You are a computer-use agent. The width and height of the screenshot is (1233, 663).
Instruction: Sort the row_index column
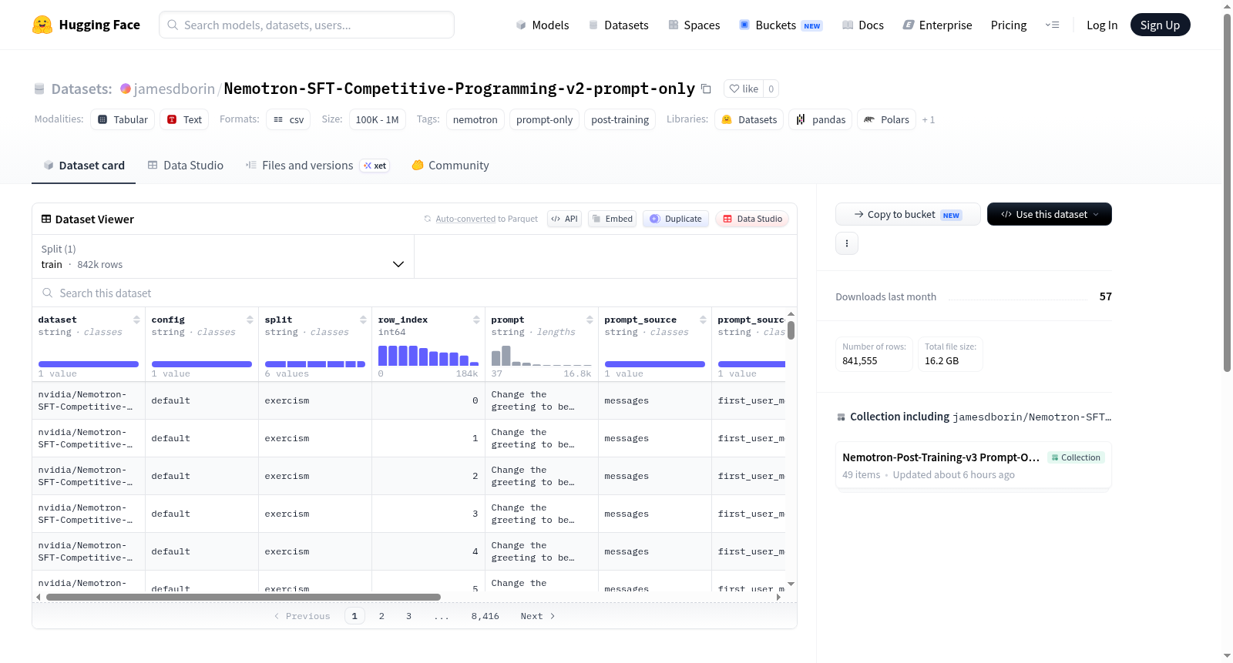[476, 320]
